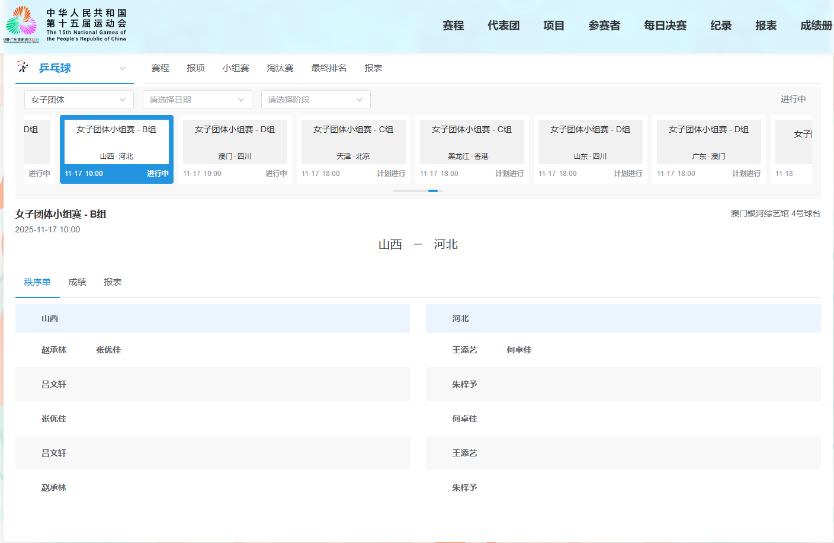Open the 请选择阶段 stage dropdown
The image size is (834, 543).
click(316, 100)
